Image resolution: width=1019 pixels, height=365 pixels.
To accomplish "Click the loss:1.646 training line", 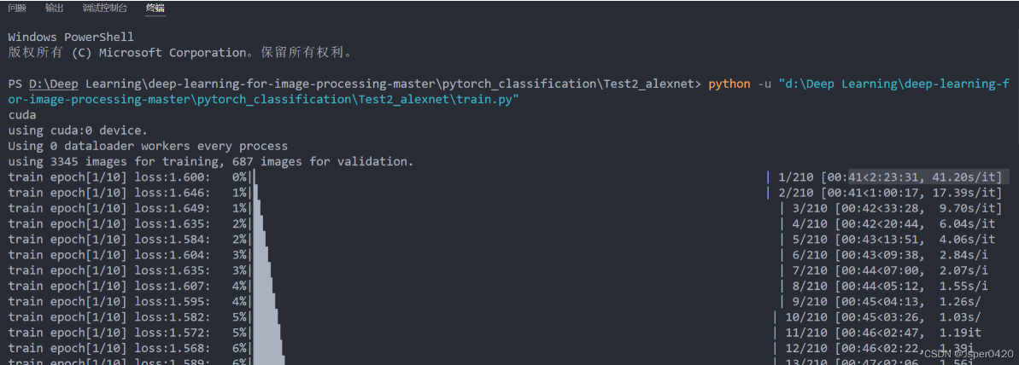I will pyautogui.click(x=109, y=193).
